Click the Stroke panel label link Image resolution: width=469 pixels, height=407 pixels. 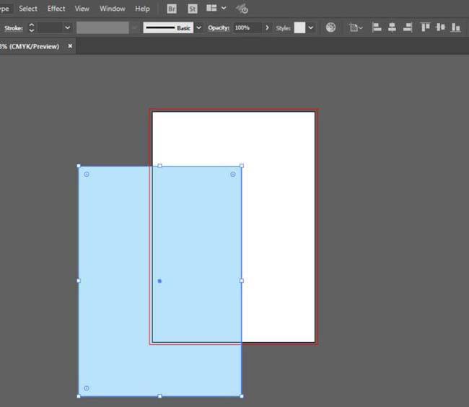tap(13, 27)
